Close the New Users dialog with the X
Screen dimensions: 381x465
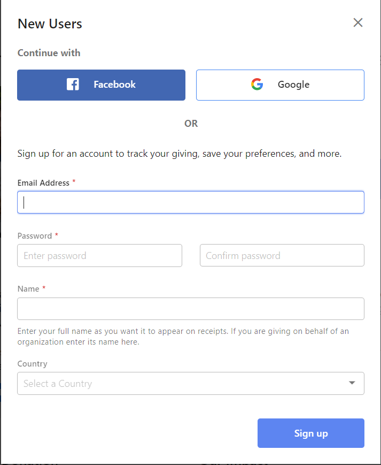coord(358,22)
